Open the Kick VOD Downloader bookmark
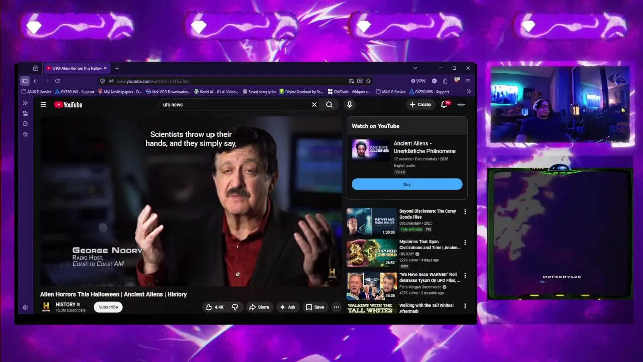643x362 pixels. pos(168,92)
